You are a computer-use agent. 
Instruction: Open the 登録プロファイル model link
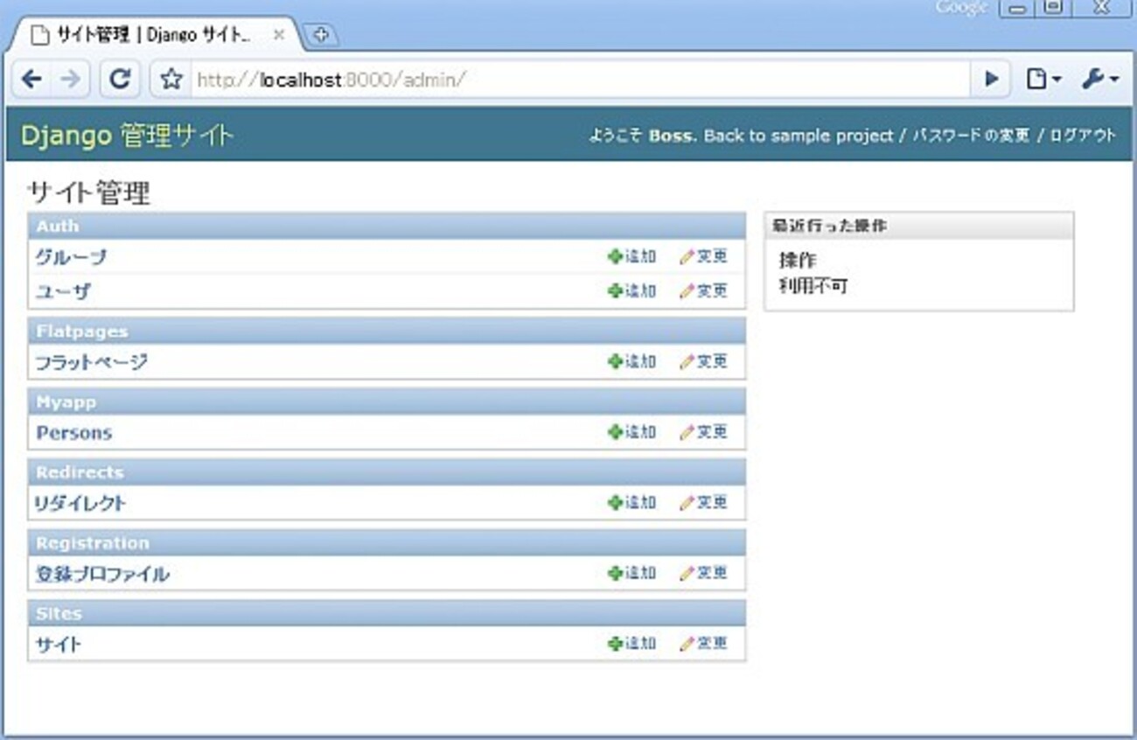click(x=102, y=574)
